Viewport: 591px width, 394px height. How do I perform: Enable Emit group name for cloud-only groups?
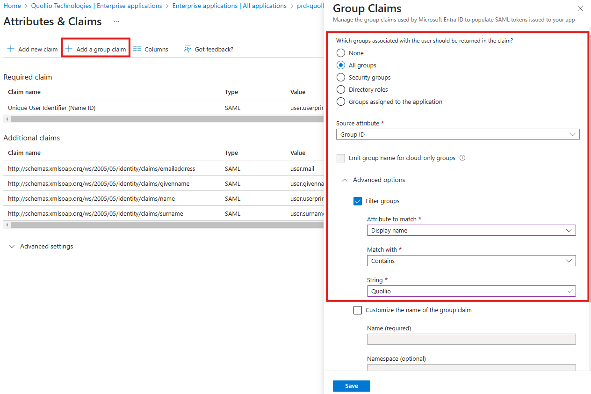(x=341, y=158)
